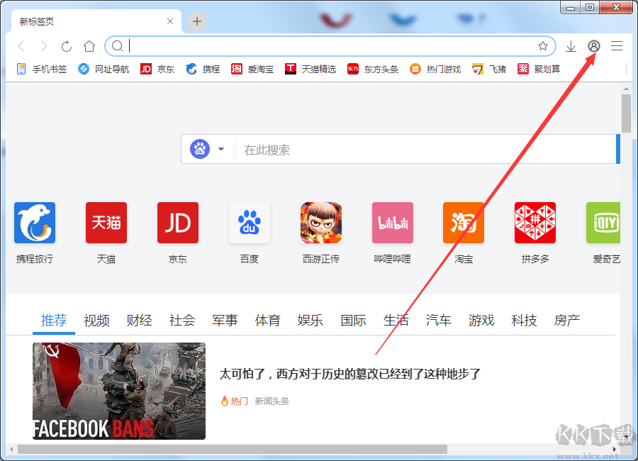Open the download manager icon
The width and height of the screenshot is (638, 461).
pyautogui.click(x=571, y=45)
